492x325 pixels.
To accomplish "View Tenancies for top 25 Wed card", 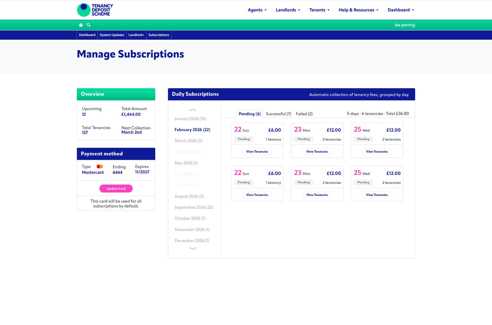I will pos(377,152).
